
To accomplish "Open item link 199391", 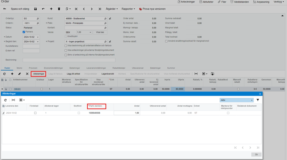I will tap(17, 89).
